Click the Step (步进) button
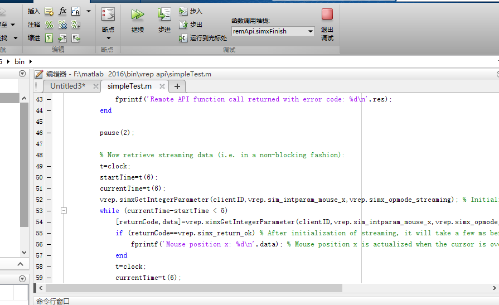Viewport: 499px width, 305px height. 164,21
